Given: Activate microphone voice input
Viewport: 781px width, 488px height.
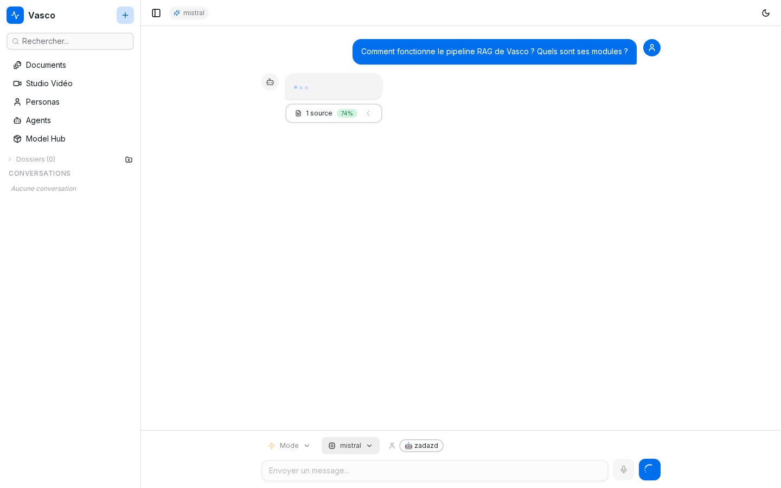Looking at the screenshot, I should tap(624, 470).
